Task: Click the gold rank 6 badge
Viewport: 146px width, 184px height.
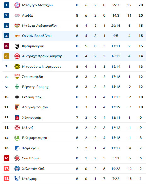Action: point(7,56)
